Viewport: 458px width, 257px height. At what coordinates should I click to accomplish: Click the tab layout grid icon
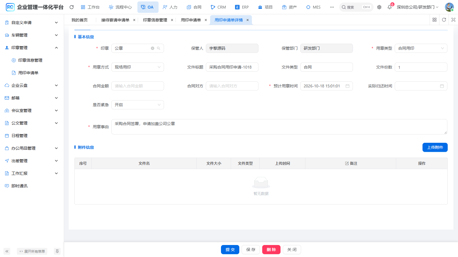[x=435, y=20]
